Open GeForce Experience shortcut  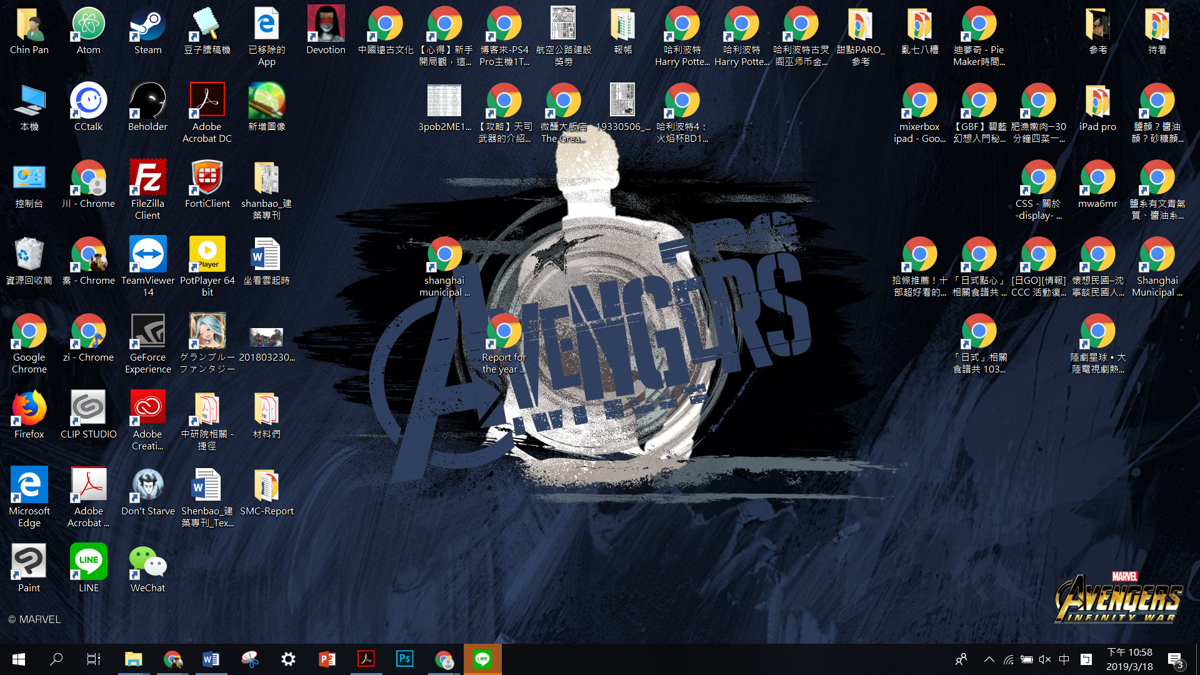click(x=147, y=344)
